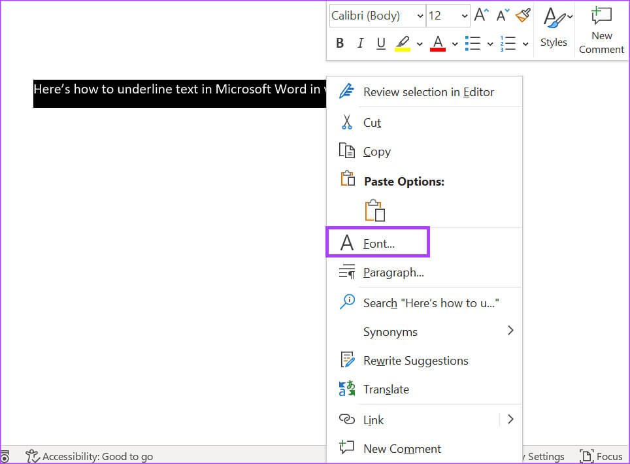Choose Paragraph... in the context menu
Image resolution: width=630 pixels, height=464 pixels.
393,273
